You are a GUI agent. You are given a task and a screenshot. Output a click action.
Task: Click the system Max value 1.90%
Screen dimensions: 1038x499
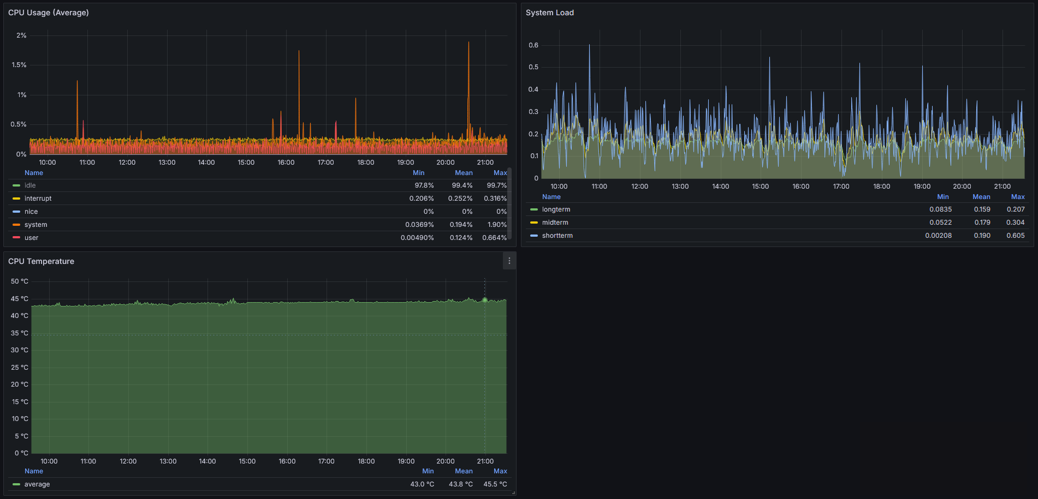497,225
